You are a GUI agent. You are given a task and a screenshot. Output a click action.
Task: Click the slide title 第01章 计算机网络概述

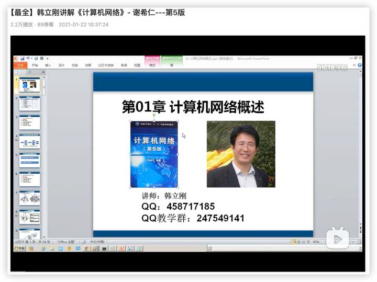point(193,107)
